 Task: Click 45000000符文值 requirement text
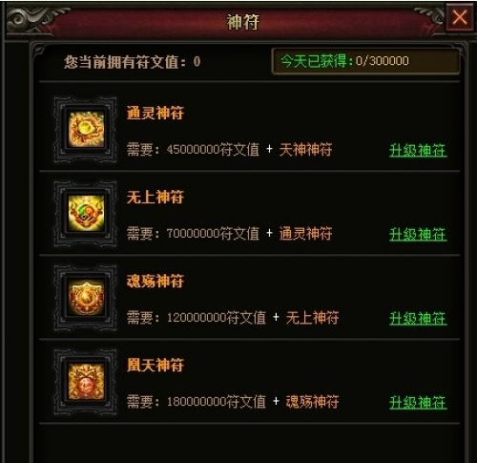point(213,149)
